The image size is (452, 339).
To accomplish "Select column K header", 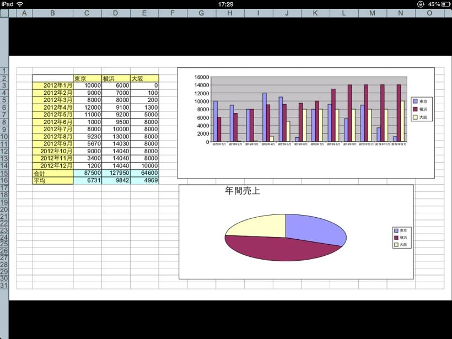I will (x=315, y=13).
